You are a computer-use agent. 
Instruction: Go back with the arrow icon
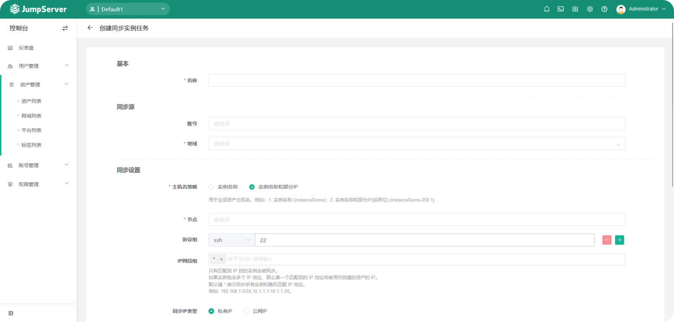point(90,28)
